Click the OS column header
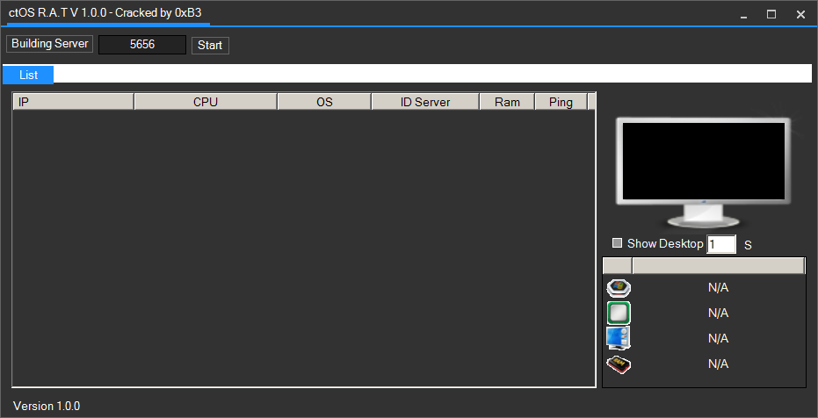 point(324,102)
